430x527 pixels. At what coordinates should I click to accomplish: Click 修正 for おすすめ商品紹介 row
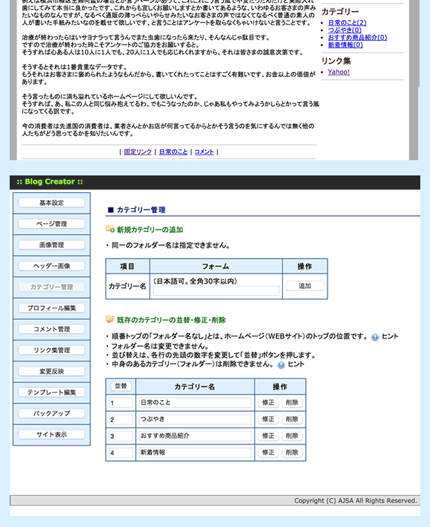tap(268, 436)
